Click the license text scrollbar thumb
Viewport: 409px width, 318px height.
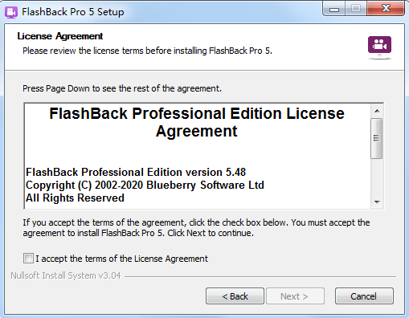[x=377, y=139]
